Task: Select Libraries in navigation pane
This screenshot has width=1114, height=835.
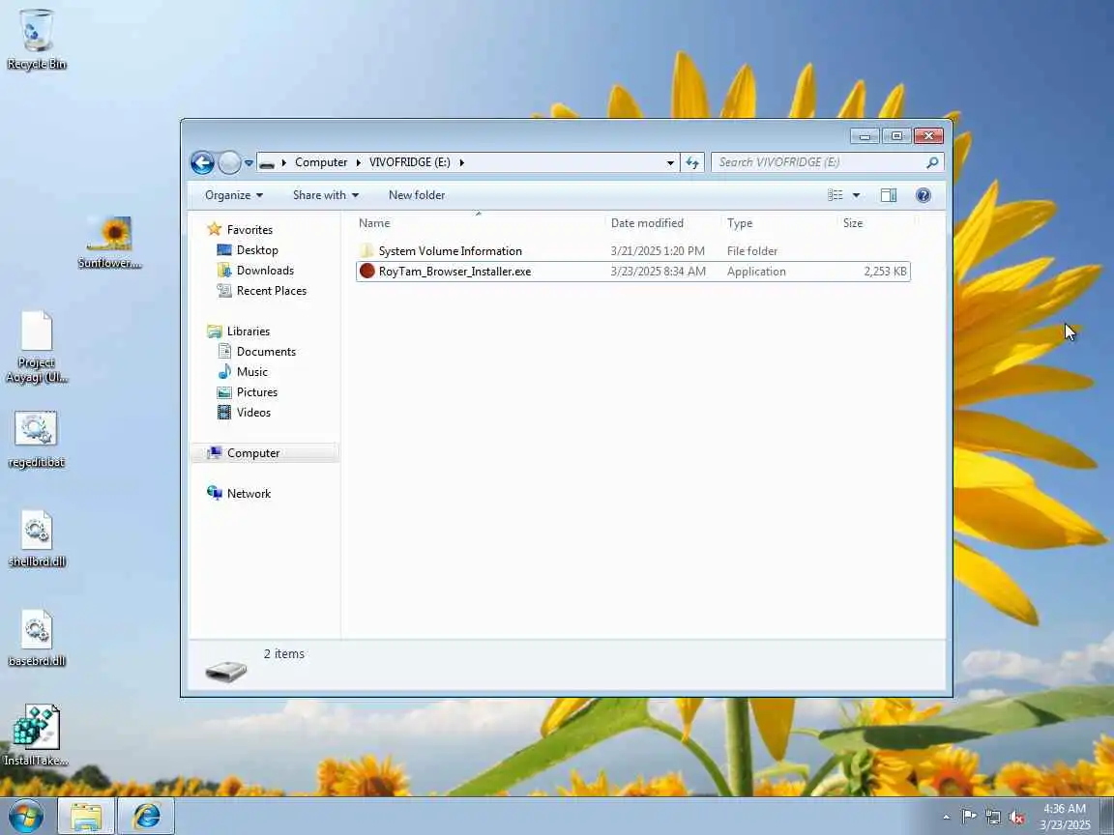Action: pos(248,331)
